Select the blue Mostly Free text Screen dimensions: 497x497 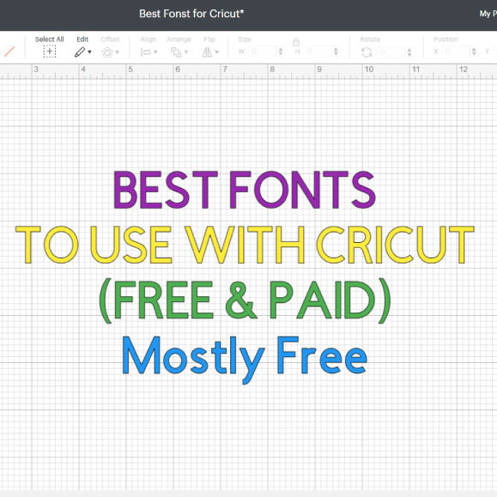[245, 360]
